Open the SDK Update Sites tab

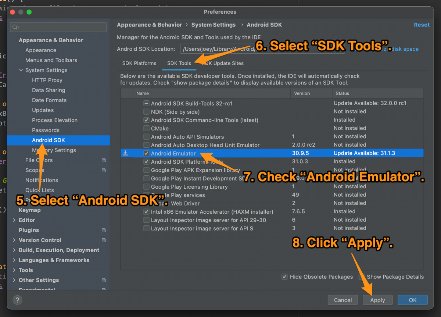pos(223,63)
